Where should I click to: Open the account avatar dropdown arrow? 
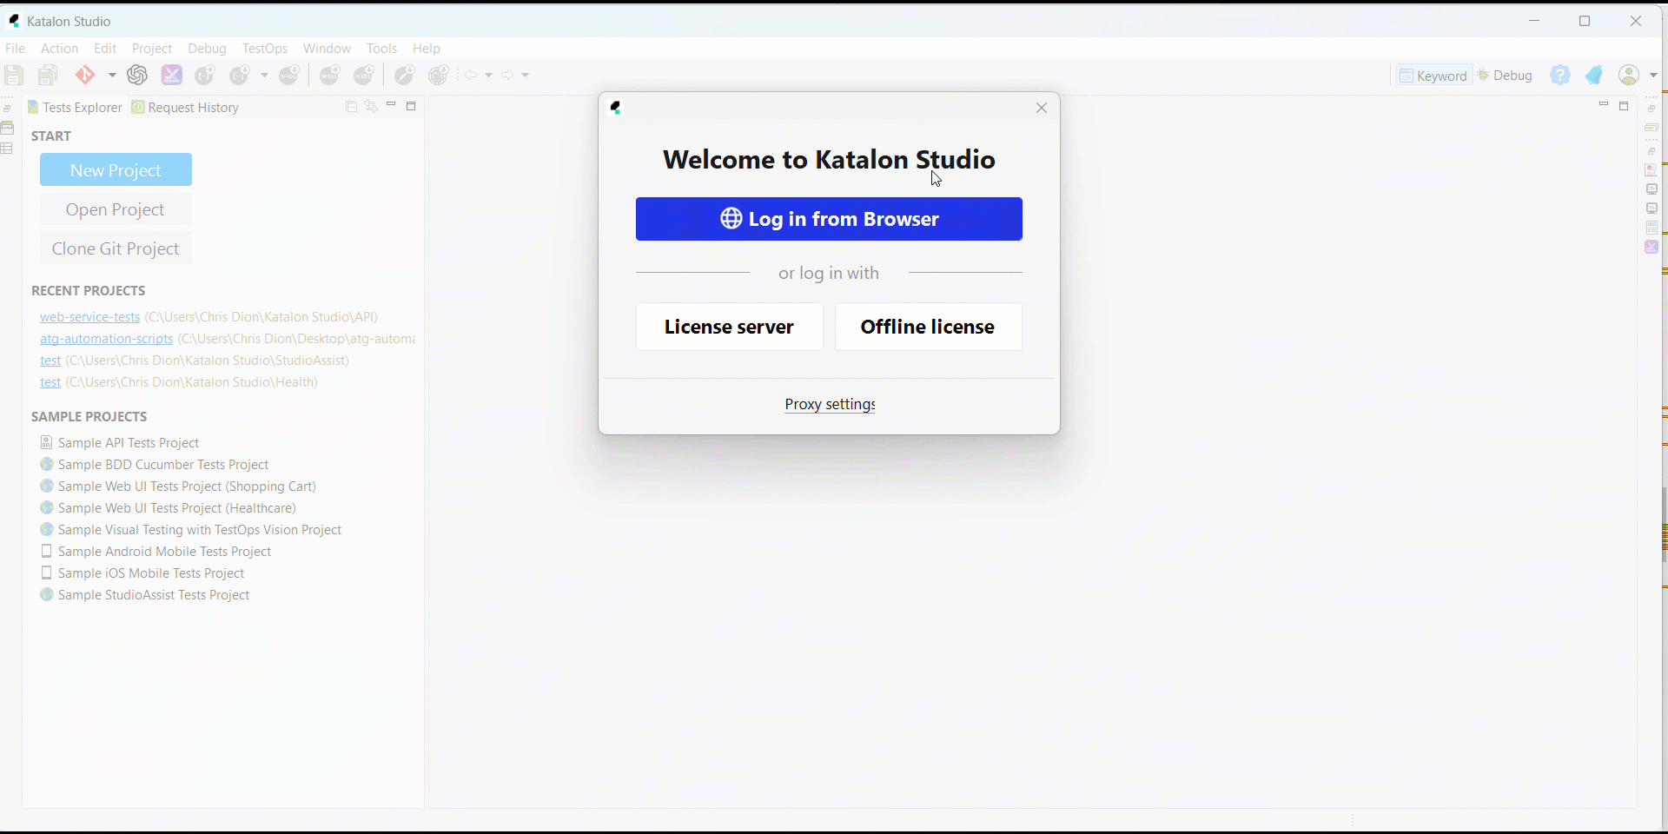pos(1653,76)
